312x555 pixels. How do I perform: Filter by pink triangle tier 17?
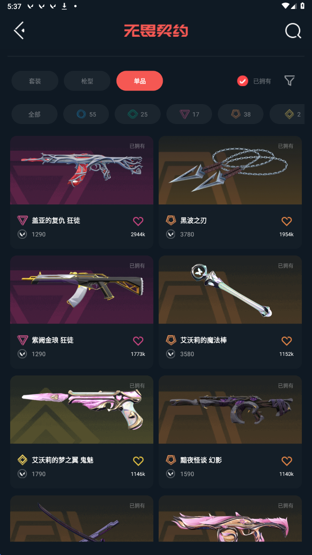pyautogui.click(x=189, y=114)
